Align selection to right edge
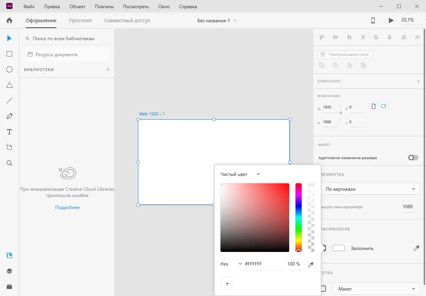The height and width of the screenshot is (296, 426). 403,37
